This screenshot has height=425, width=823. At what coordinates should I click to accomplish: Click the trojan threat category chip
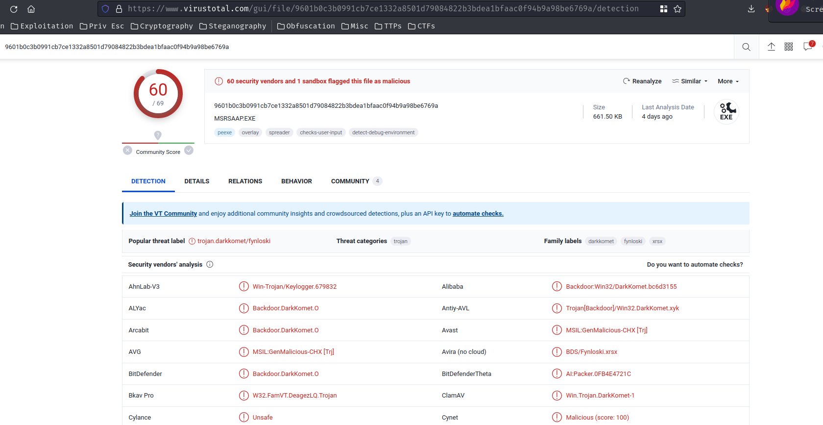(x=401, y=241)
